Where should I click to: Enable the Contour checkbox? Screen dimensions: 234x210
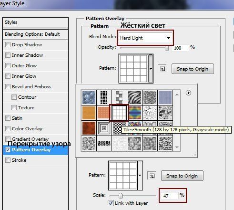[14, 97]
